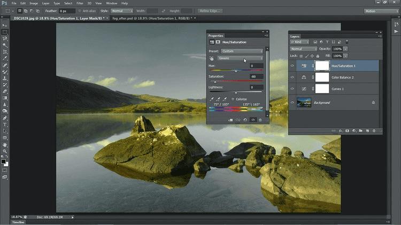
Task: Select the Eyedropper tool in the toolbar
Action: coord(5,59)
